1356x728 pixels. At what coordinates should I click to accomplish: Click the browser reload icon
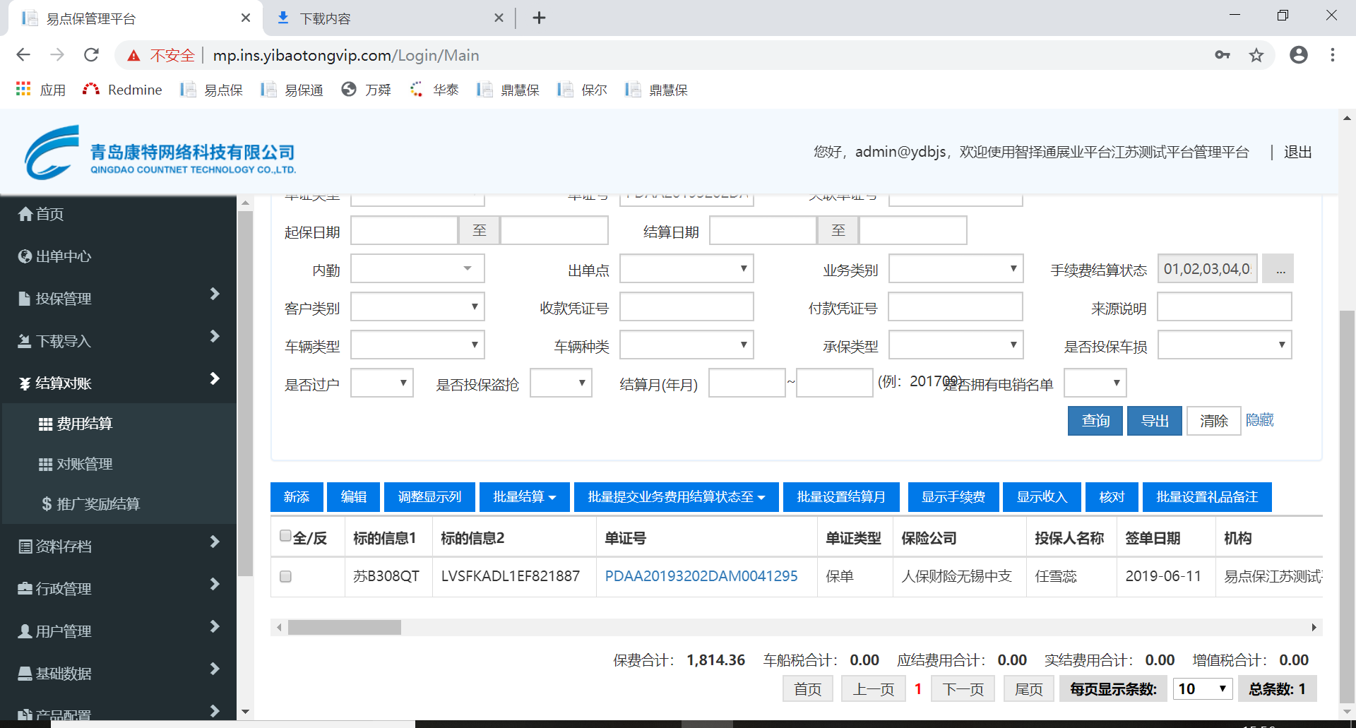[x=91, y=55]
